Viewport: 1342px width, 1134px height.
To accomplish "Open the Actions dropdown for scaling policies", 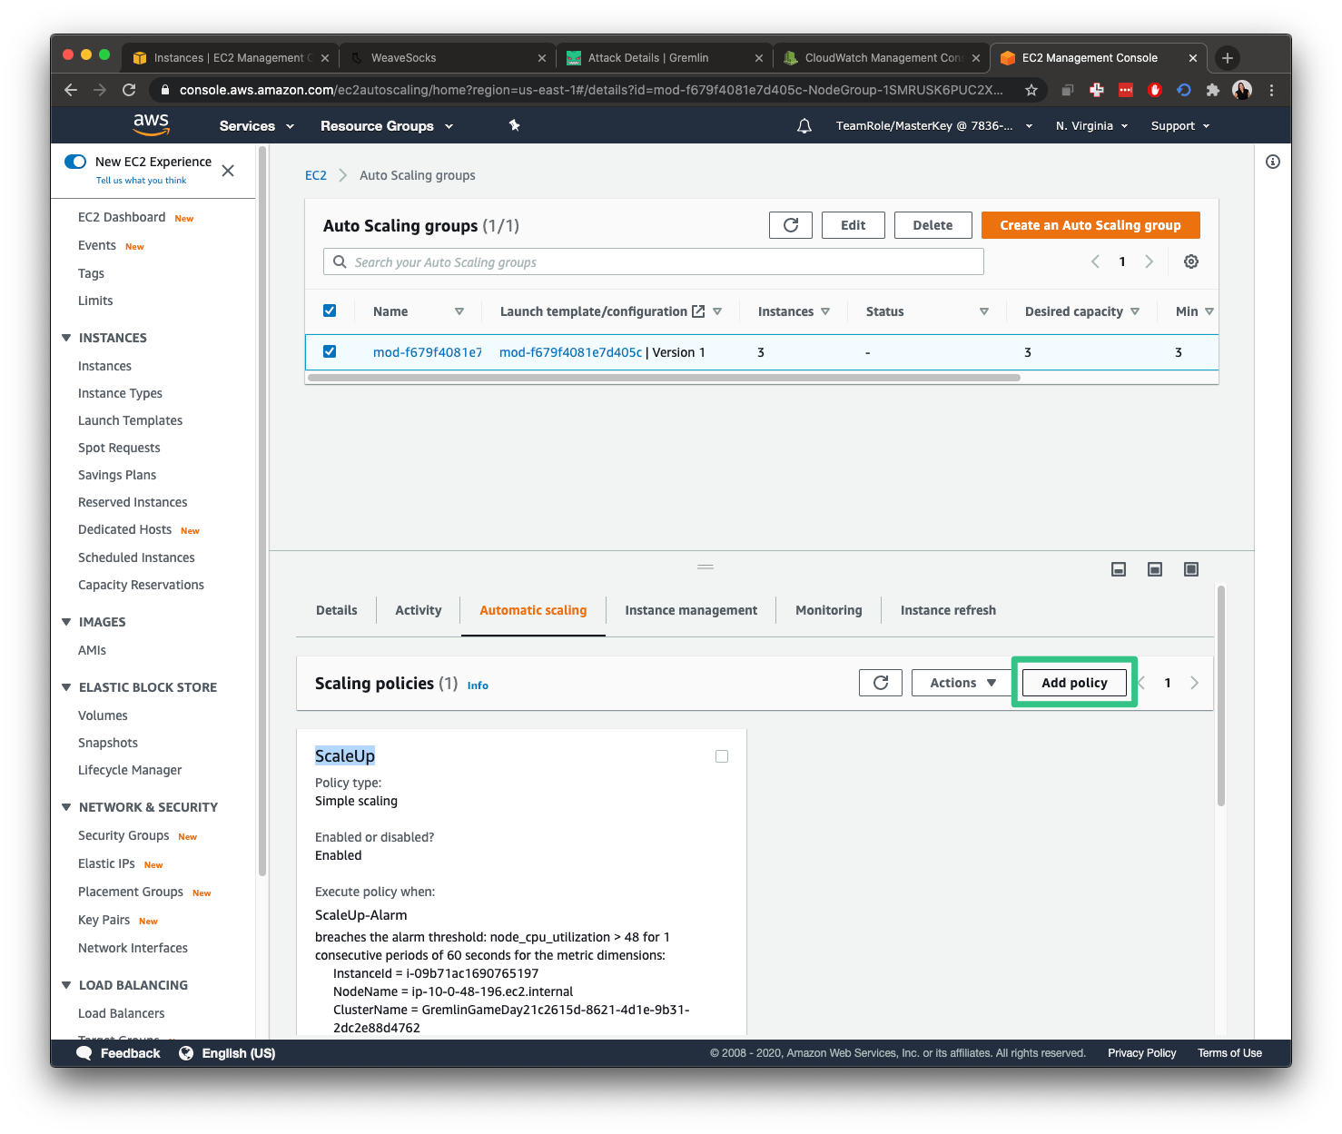I will [962, 683].
